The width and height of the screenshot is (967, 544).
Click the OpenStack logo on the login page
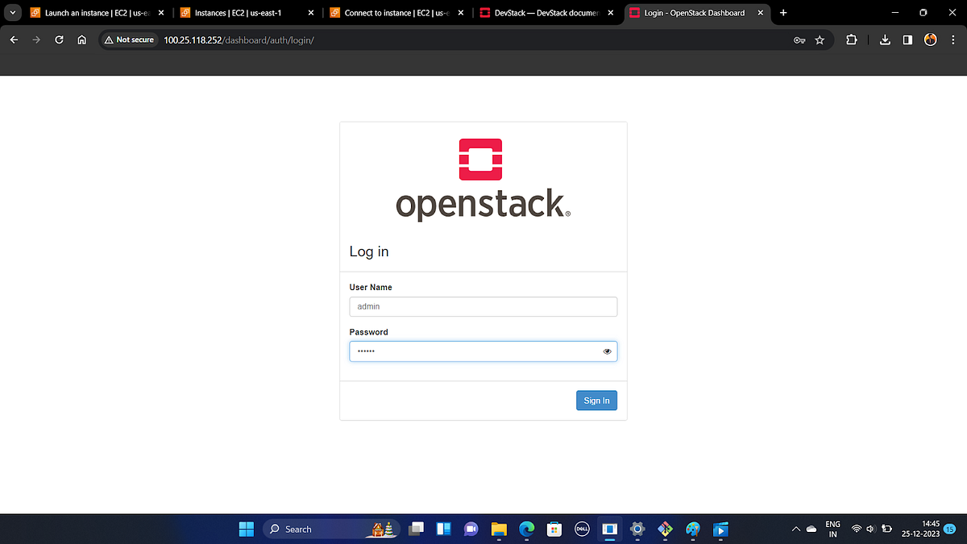pyautogui.click(x=481, y=158)
